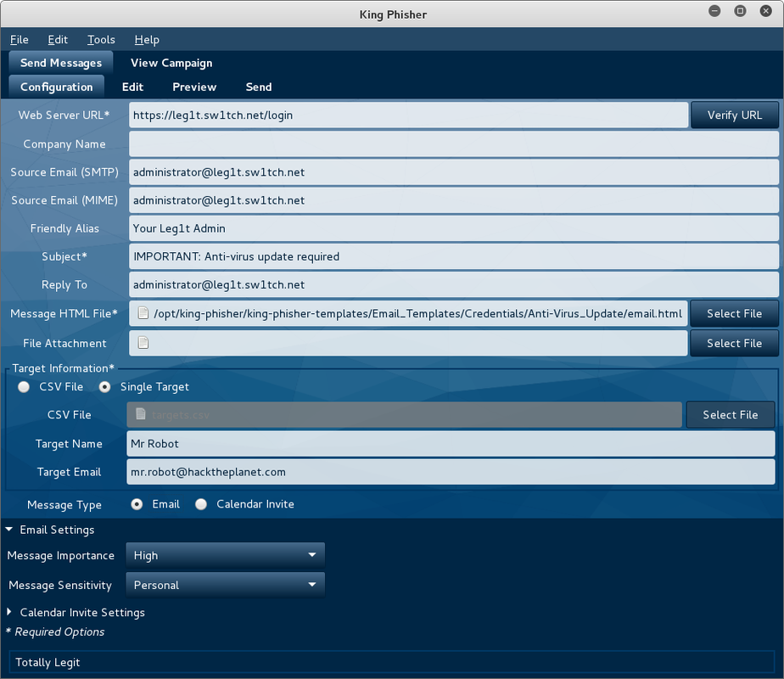Screen dimensions: 784x679
Task: Choose Email as the message type
Action: (137, 504)
